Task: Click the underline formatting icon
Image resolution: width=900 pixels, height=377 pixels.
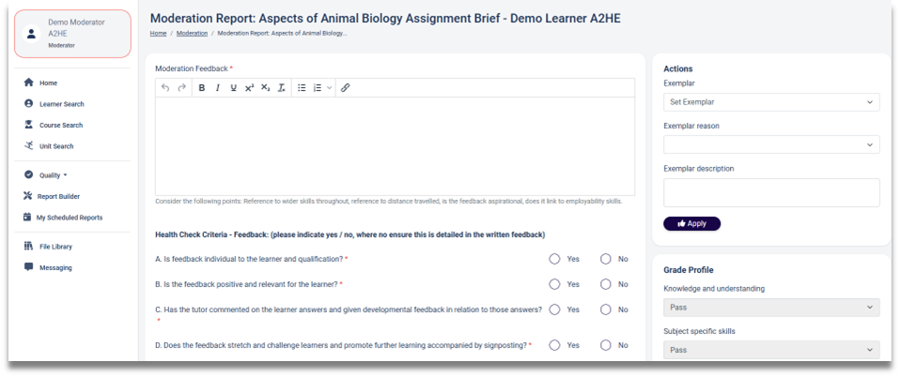Action: pyautogui.click(x=233, y=87)
